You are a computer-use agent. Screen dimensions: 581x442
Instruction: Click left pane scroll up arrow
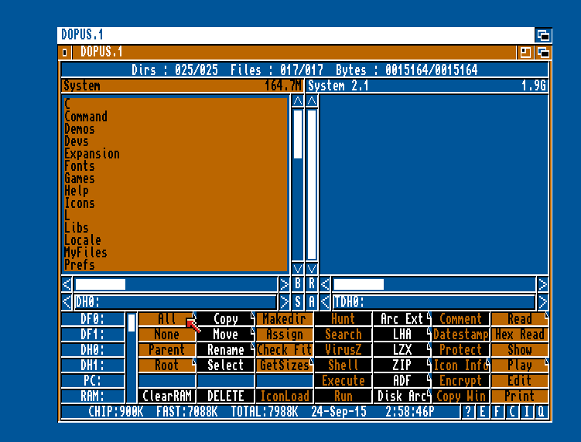pos(298,100)
